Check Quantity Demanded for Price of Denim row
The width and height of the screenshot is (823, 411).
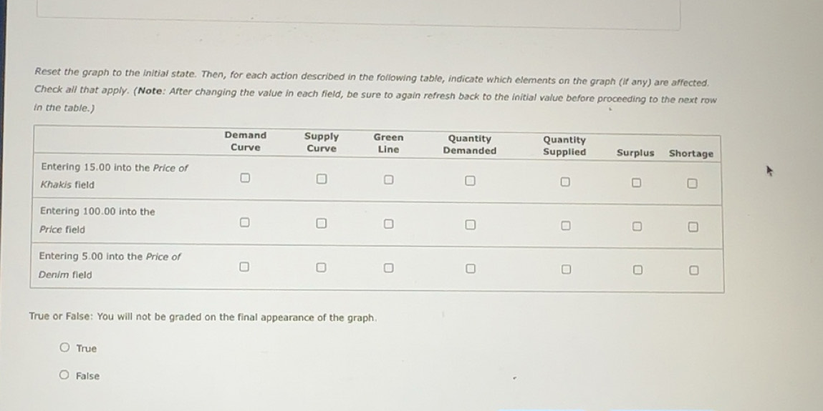coord(469,269)
